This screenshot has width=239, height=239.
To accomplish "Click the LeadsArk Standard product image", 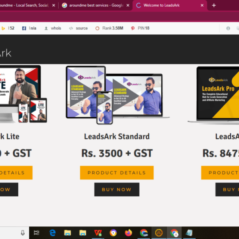I will (x=118, y=95).
